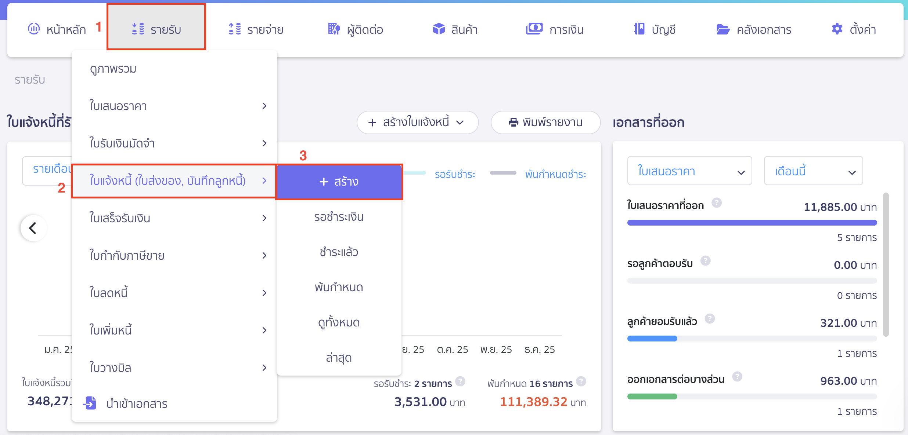Toggle the รอรับชำระ chart legend

(x=455, y=174)
